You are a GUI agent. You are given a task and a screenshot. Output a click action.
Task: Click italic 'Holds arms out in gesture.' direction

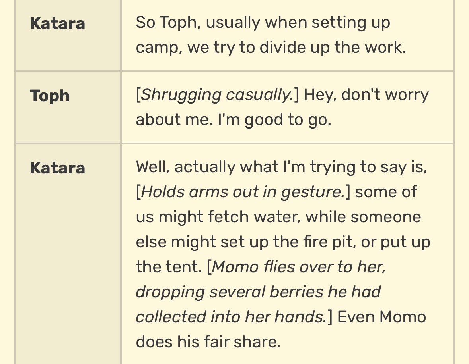pyautogui.click(x=243, y=192)
